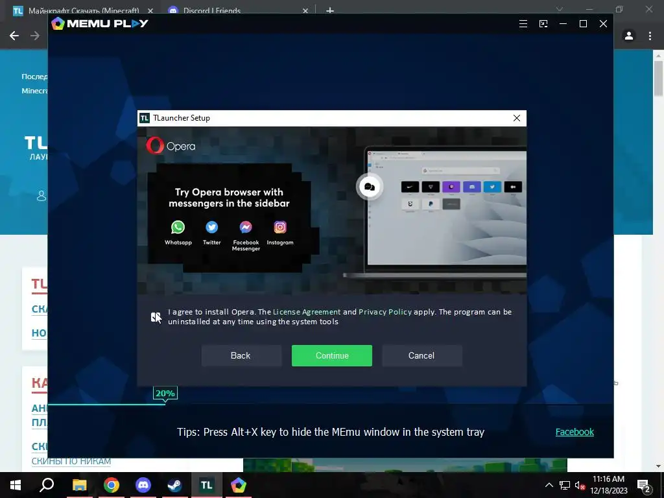The height and width of the screenshot is (498, 664).
Task: Go back in the browser
Action: [14, 36]
